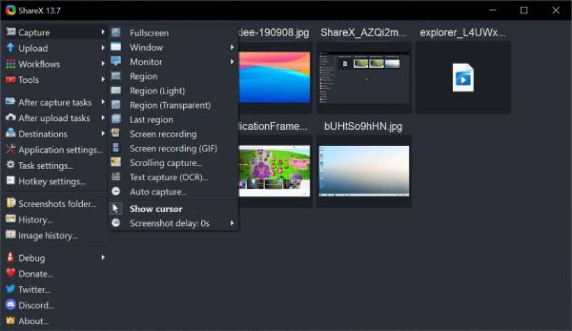Expand the Destinations submenu arrow

pyautogui.click(x=103, y=133)
